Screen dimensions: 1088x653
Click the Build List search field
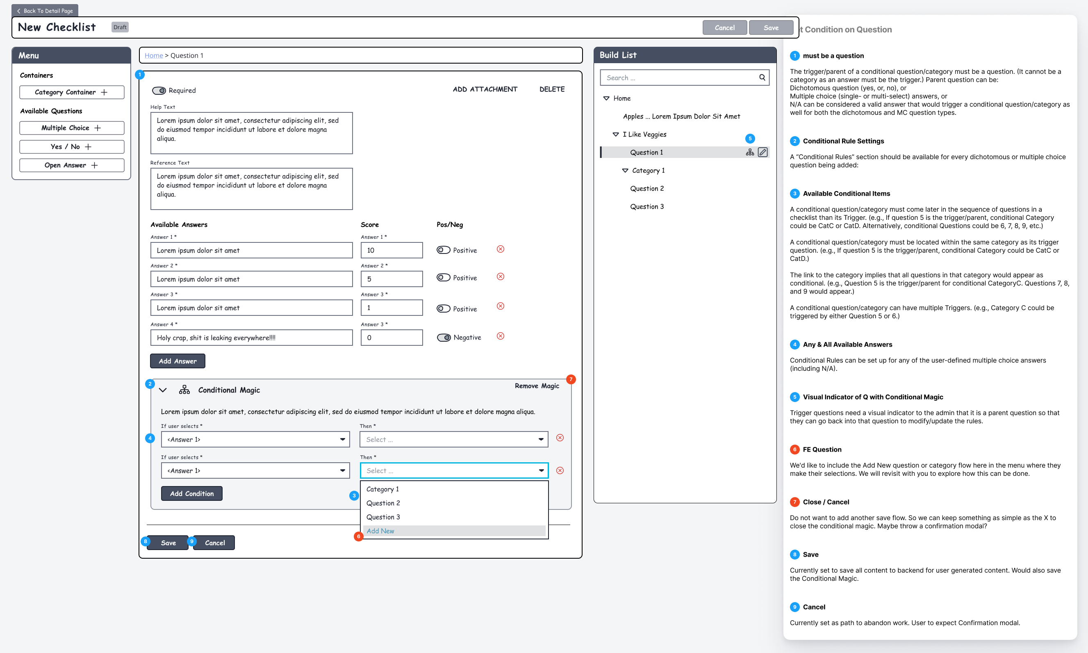point(684,78)
